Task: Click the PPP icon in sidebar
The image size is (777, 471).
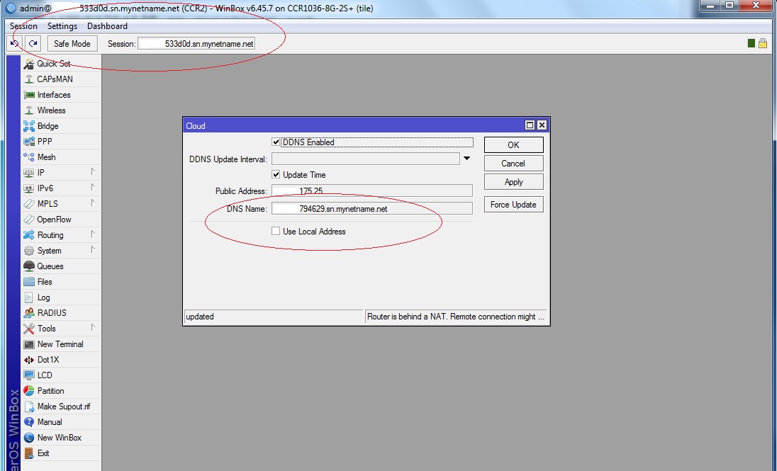Action: tap(29, 142)
